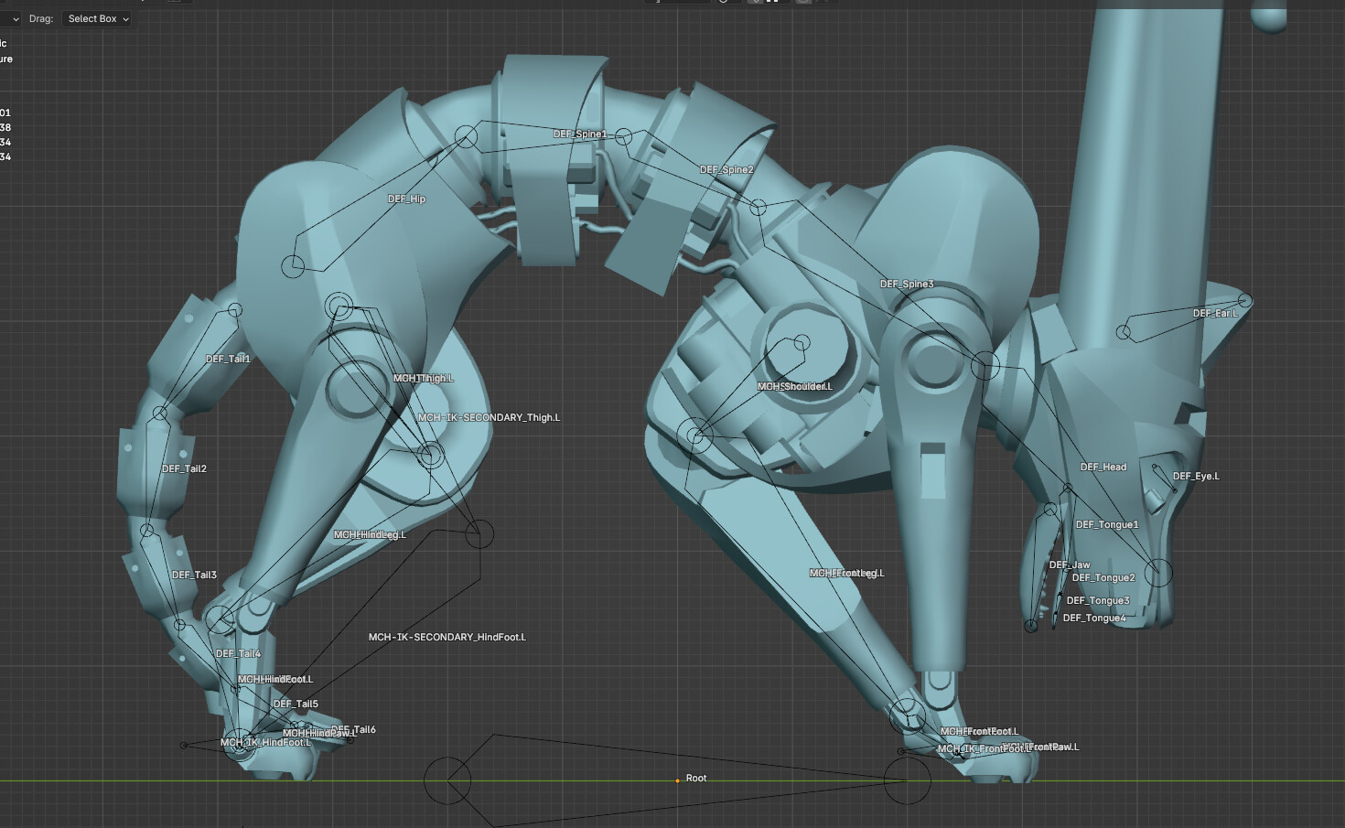Select the DEF_Spine1 bone
Viewport: 1345px width, 828px height.
(x=579, y=134)
